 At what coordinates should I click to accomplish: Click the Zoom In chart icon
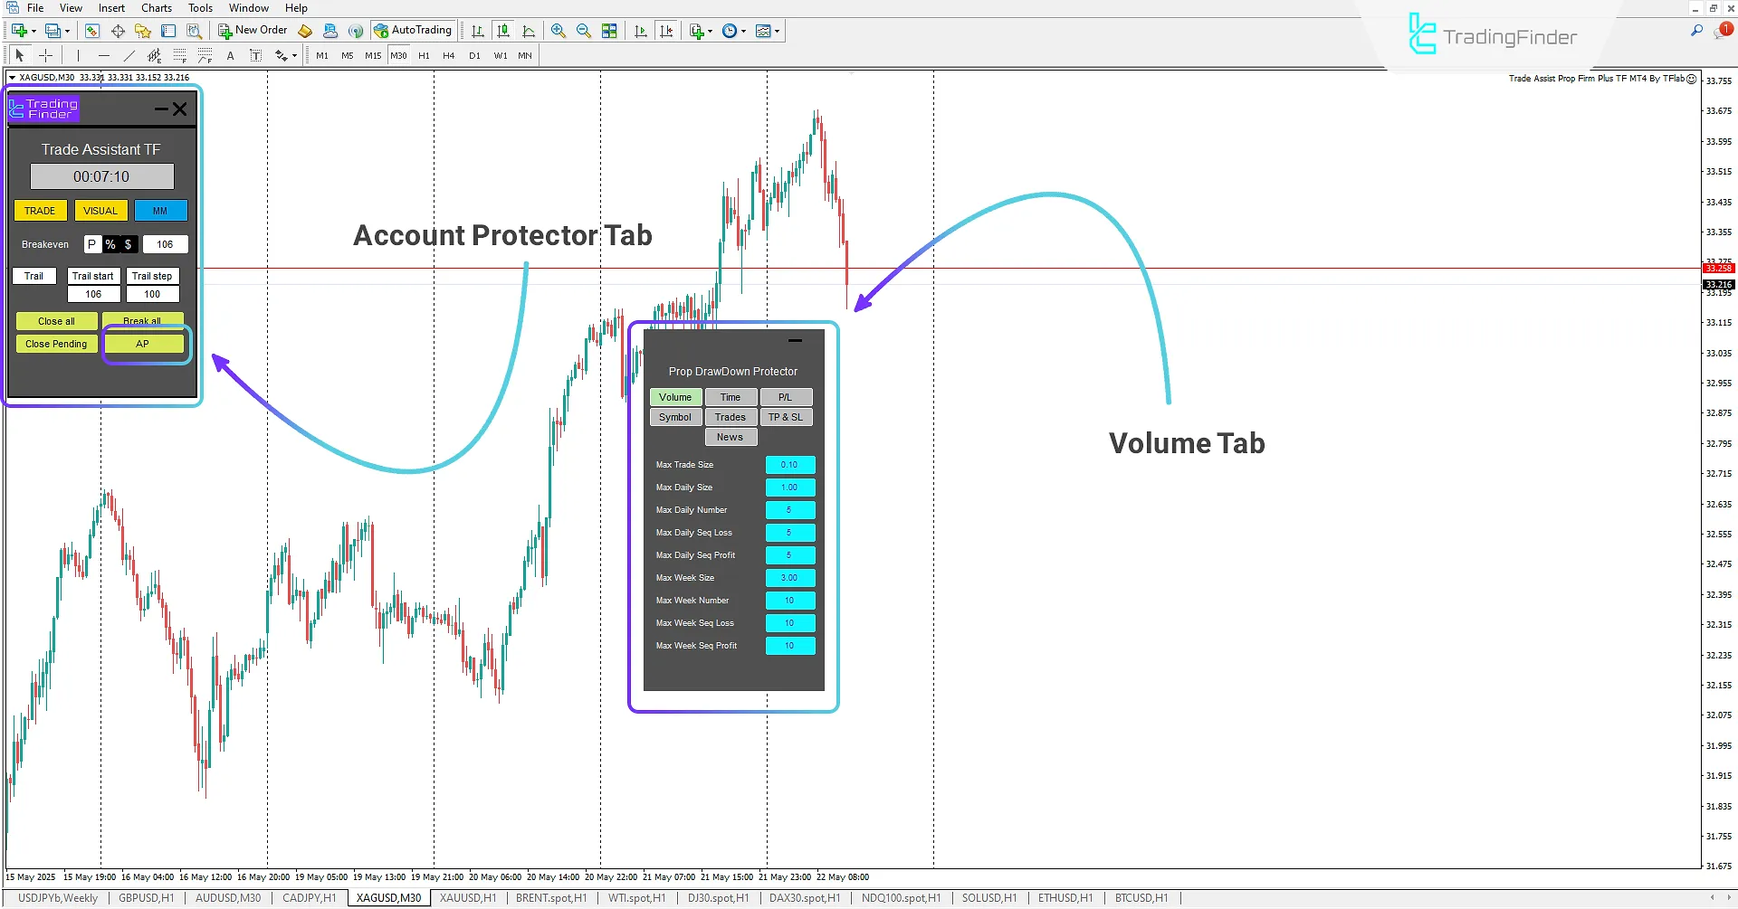coord(559,30)
